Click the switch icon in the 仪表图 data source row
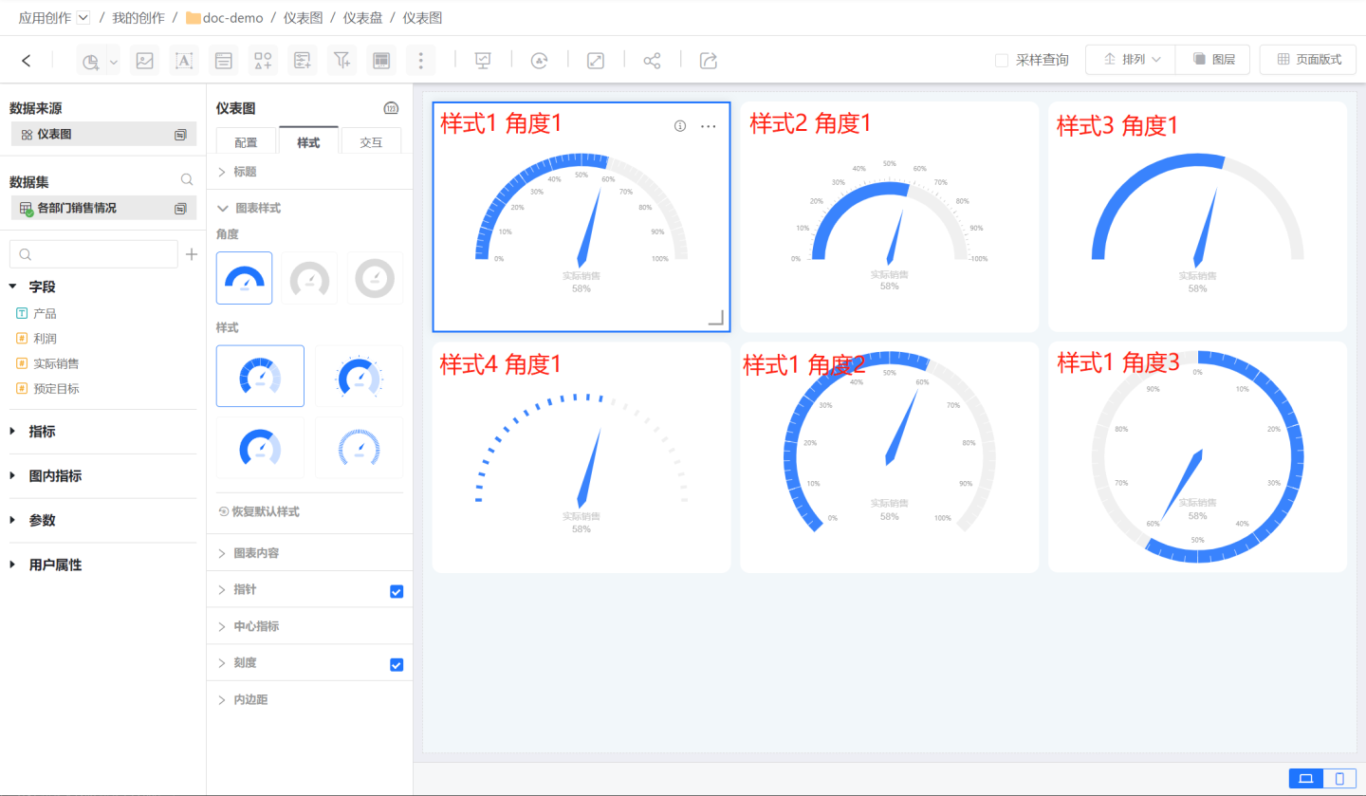This screenshot has width=1366, height=796. click(x=180, y=135)
